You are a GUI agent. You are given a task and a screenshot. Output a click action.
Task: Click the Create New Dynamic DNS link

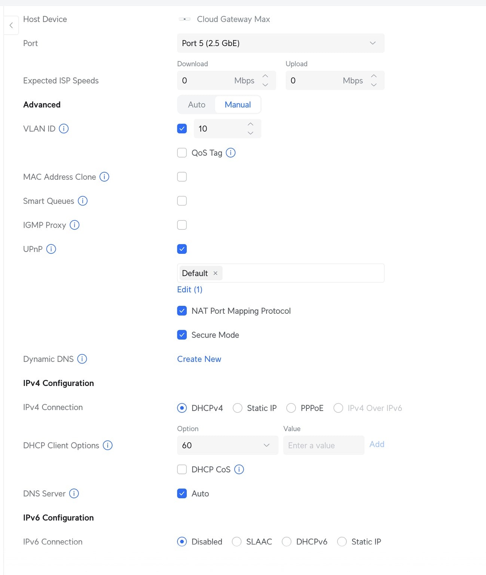[199, 359]
